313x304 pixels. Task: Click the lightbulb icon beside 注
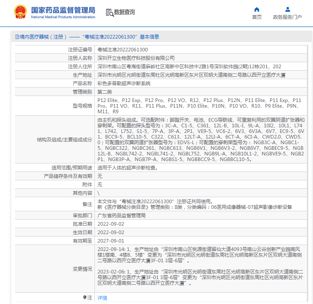84,298
